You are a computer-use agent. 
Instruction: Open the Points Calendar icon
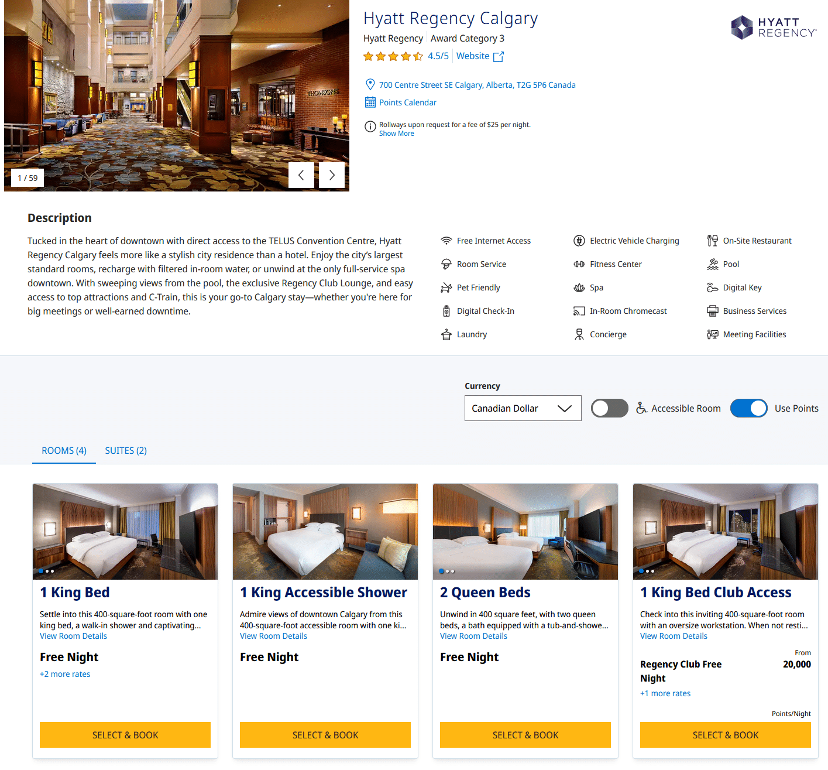(x=370, y=102)
